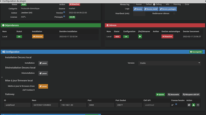Image resolution: width=206 pixels, height=115 pixels.
Task: Open the Deconz_packages log
Action: (x=168, y=9)
